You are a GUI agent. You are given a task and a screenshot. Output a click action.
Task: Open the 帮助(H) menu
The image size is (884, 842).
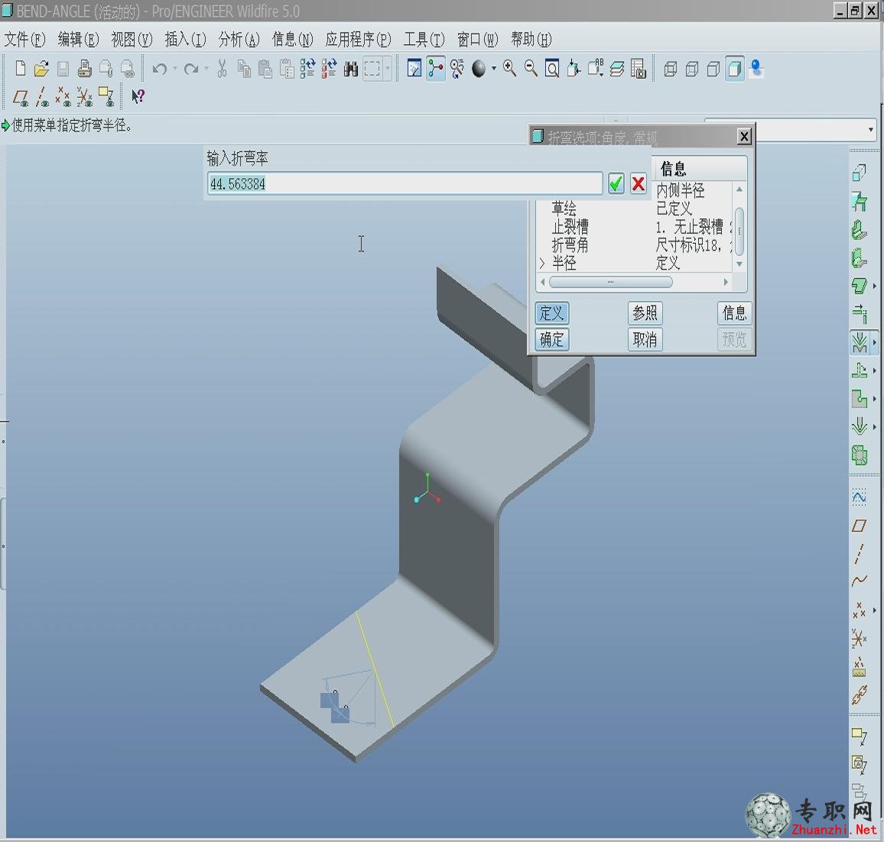click(531, 40)
